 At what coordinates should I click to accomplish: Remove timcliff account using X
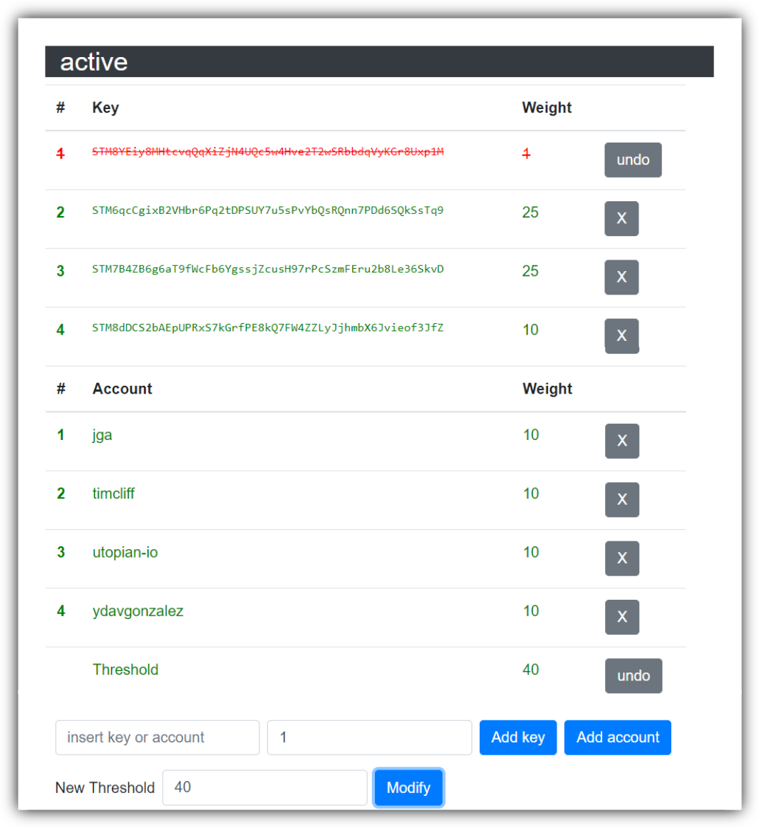[x=621, y=499]
